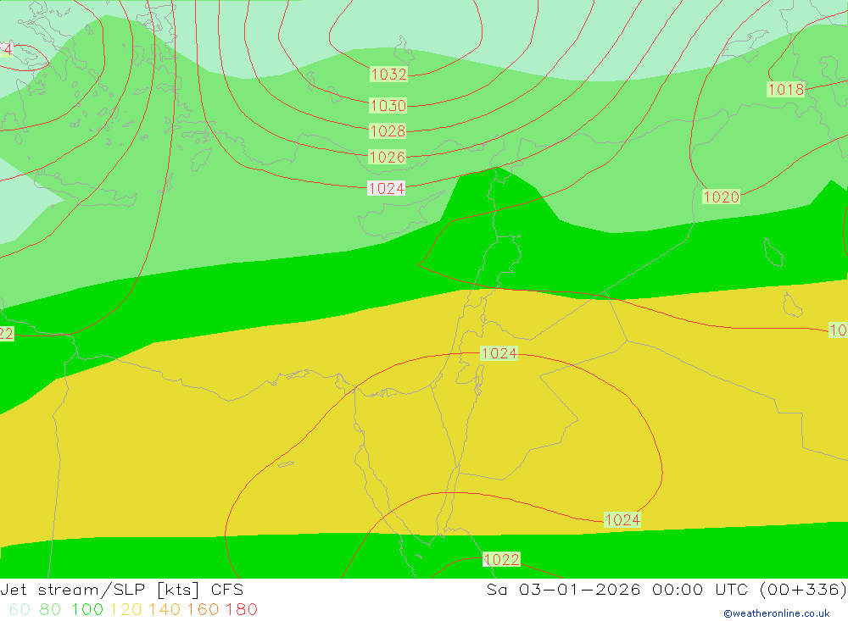Select the 120 kts legend value
Screen dimensions: 848x621
point(126,609)
